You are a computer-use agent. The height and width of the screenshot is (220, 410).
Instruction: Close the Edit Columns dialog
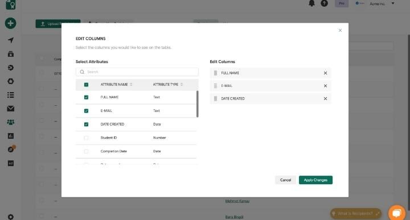340,30
